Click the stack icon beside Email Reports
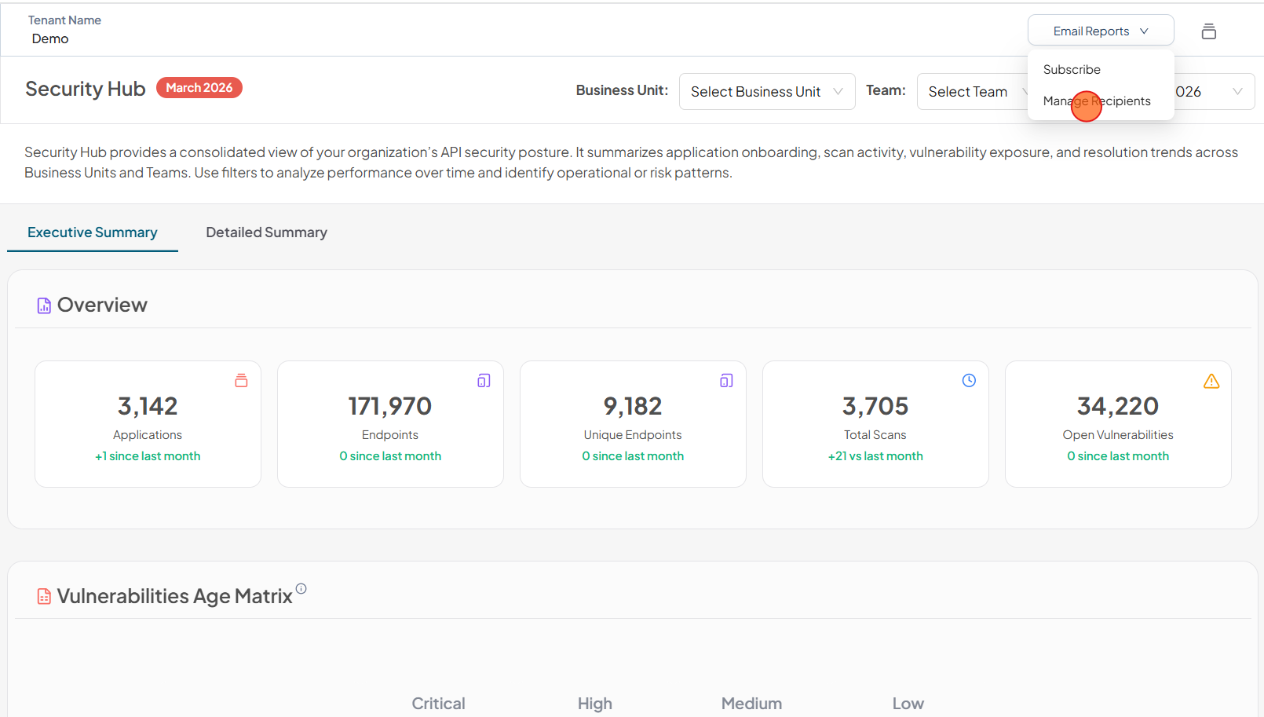Screen dimensions: 1264x717 pos(1208,31)
